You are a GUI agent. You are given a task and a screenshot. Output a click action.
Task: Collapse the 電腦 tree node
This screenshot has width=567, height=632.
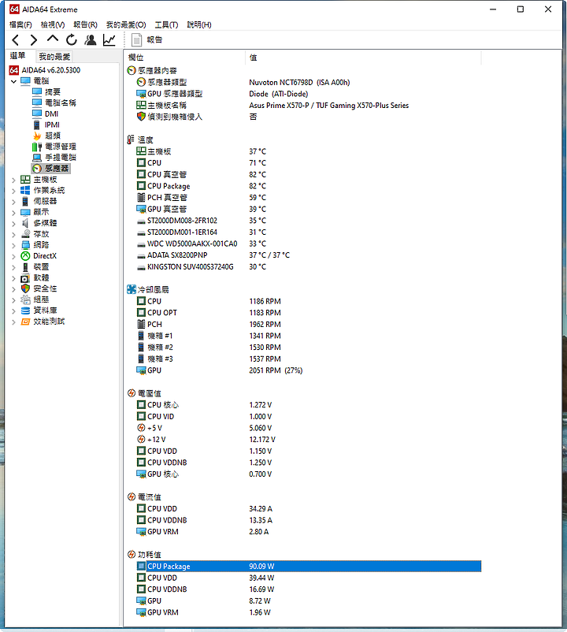[13, 81]
